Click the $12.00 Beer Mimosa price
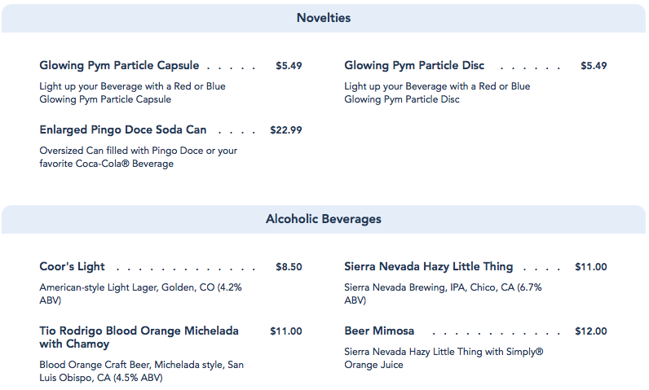The height and width of the screenshot is (390, 649). pyautogui.click(x=590, y=331)
